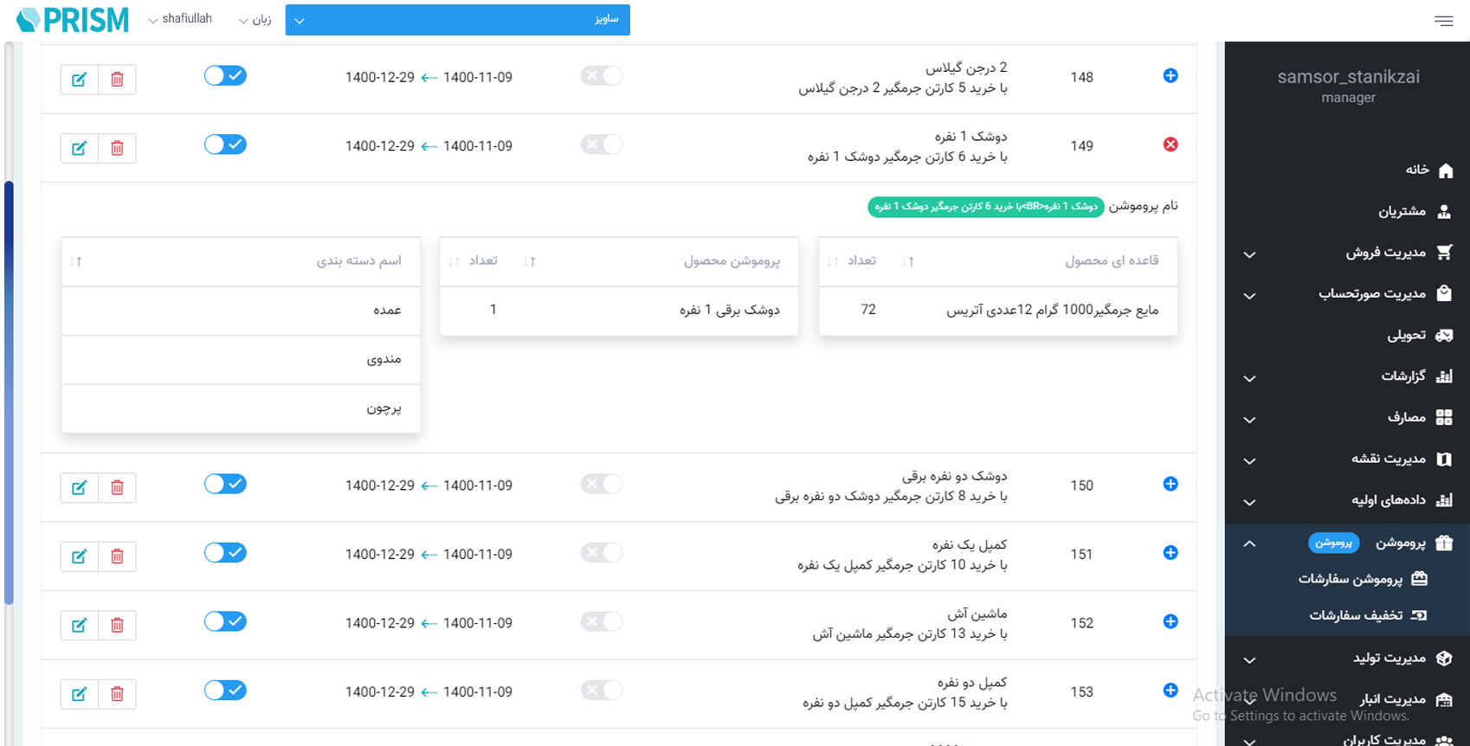Open the shafiullah user dropdown
This screenshot has height=746, width=1470.
(x=180, y=19)
